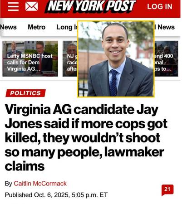Click author name Caitlin McCormack
The height and width of the screenshot is (204, 182).
[x=40, y=184]
